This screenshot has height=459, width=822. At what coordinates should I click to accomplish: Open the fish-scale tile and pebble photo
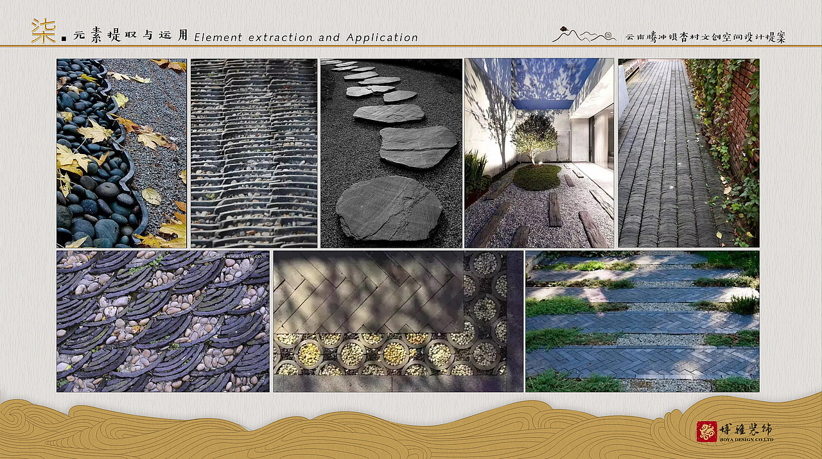click(x=163, y=321)
